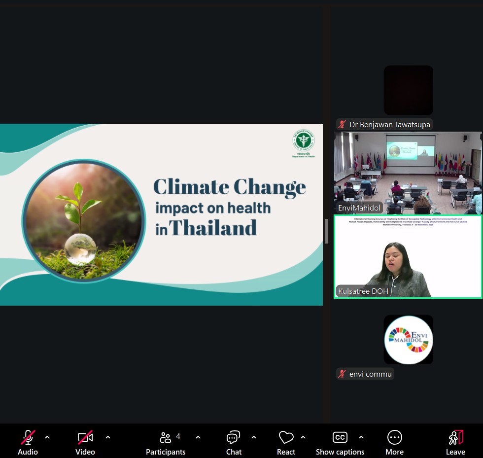The height and width of the screenshot is (458, 483).
Task: Open the More options ellipsis icon
Action: coord(394,438)
